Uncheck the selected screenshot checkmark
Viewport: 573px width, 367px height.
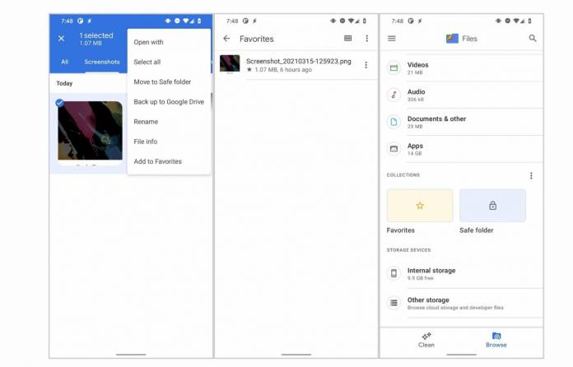click(x=60, y=103)
